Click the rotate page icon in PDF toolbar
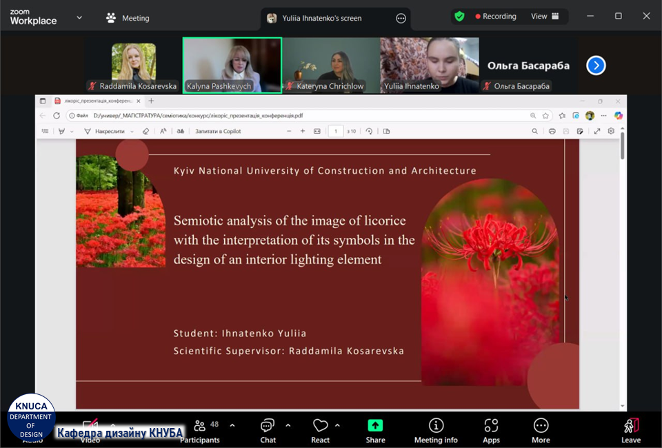662x448 pixels. pyautogui.click(x=369, y=131)
